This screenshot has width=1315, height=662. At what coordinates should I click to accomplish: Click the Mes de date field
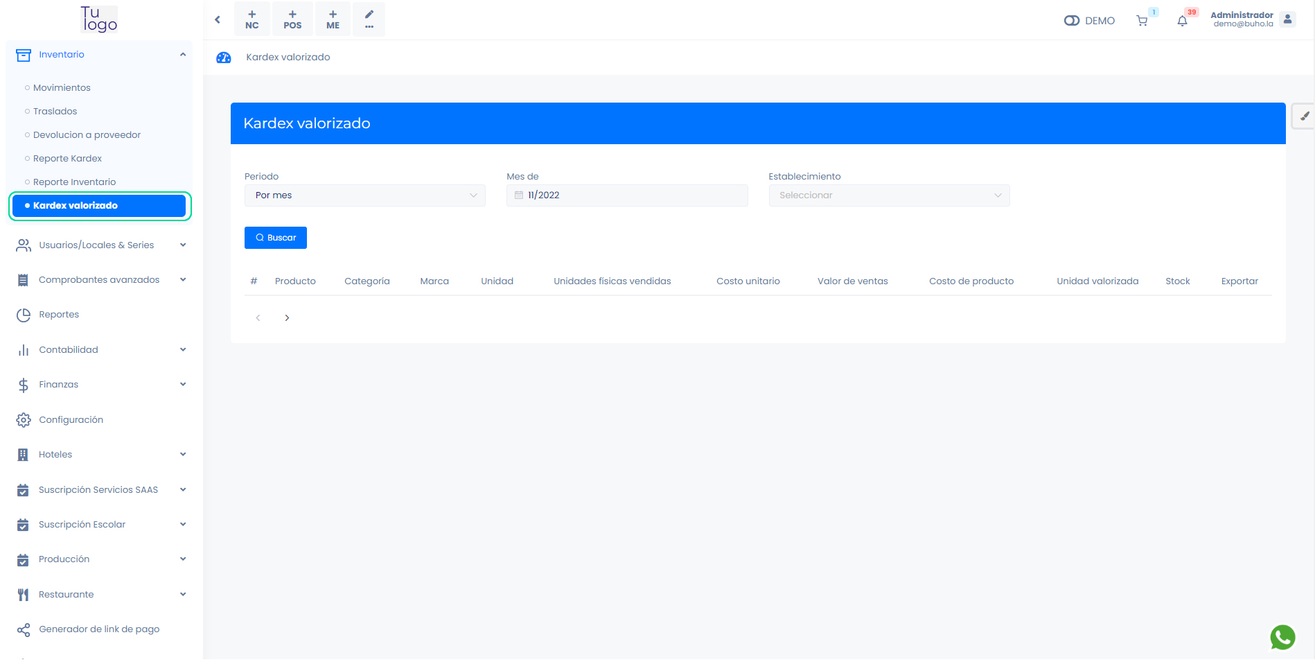(x=626, y=195)
